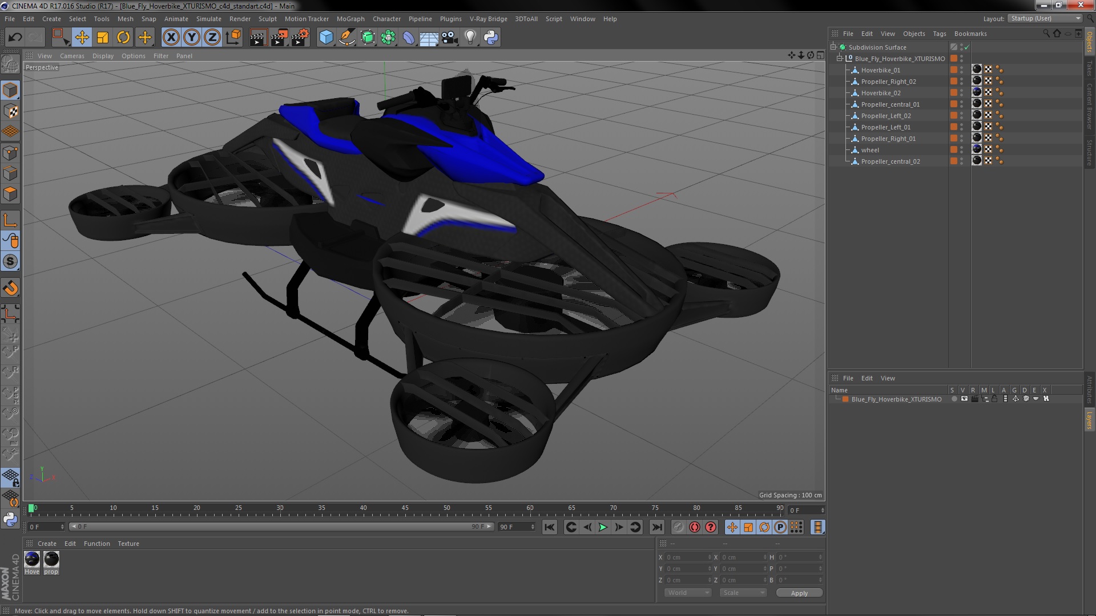Click the Python script icon in toolbar
Viewport: 1096px width, 616px height.
(x=491, y=38)
